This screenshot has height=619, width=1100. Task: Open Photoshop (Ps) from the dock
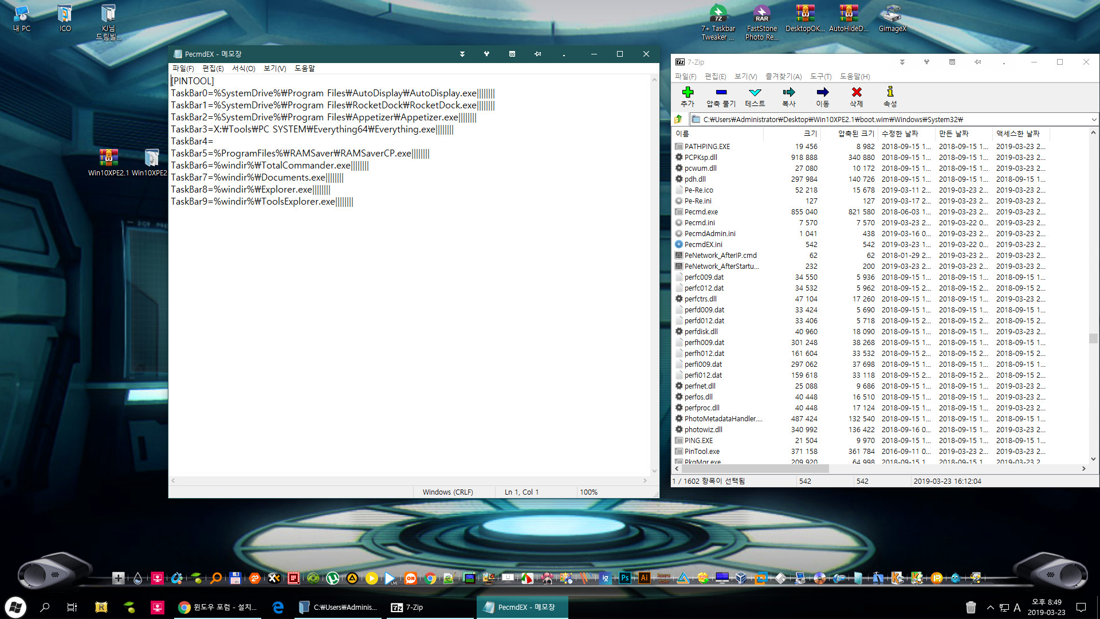pos(625,578)
